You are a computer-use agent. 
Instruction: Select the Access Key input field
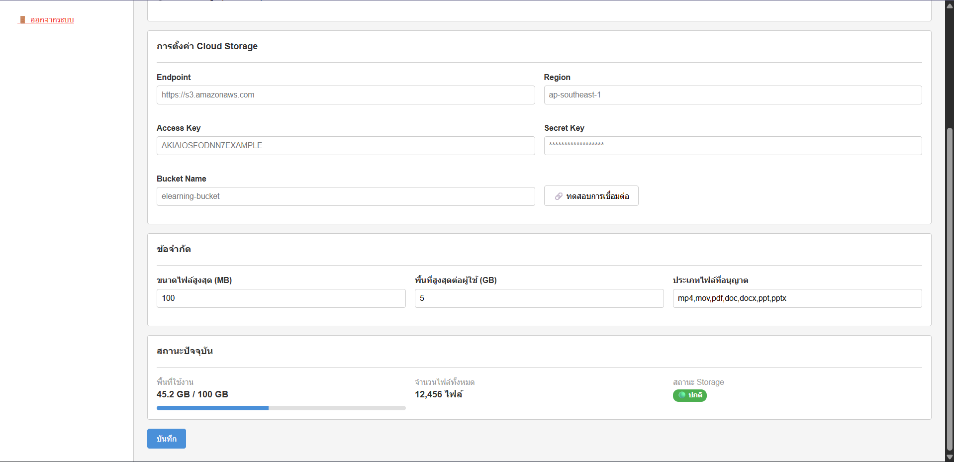click(345, 145)
